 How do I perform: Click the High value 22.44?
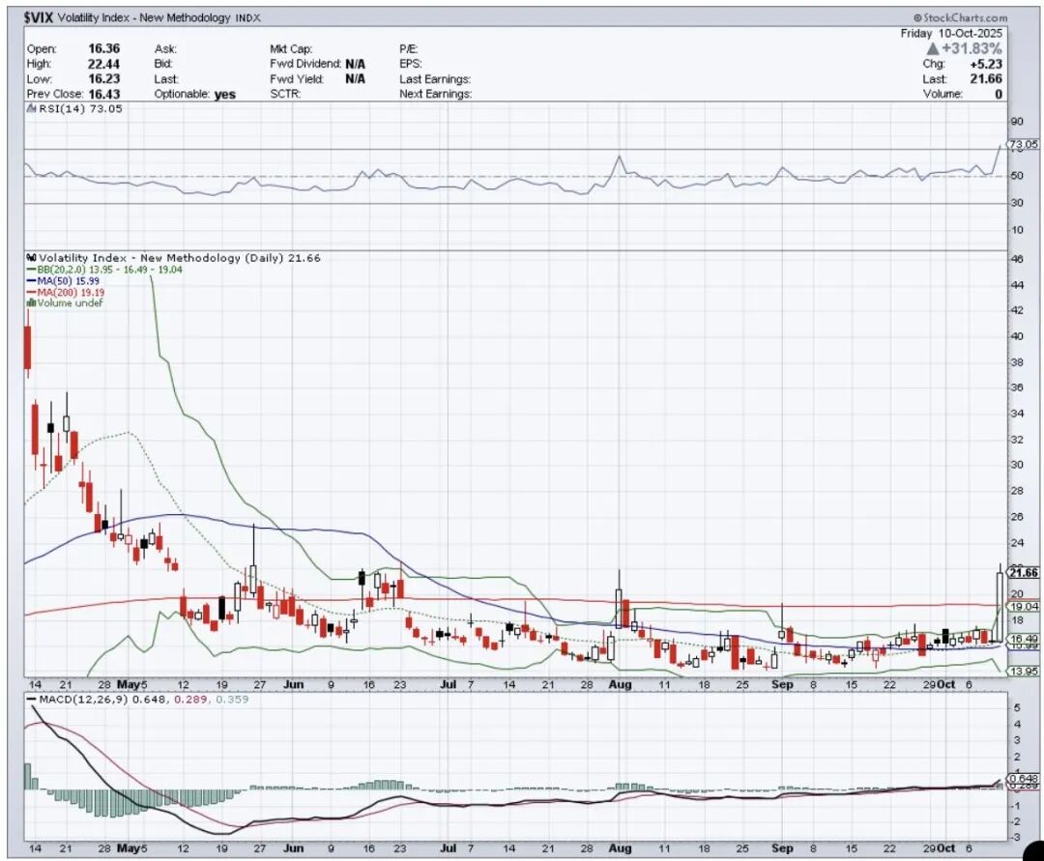pyautogui.click(x=104, y=64)
